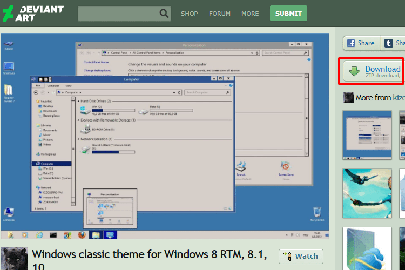Open the flying creatures artwork thumbnail

click(x=367, y=193)
